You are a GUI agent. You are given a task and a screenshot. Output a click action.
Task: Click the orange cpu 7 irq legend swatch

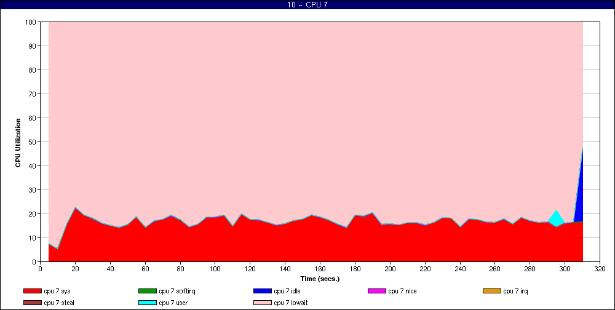click(x=492, y=291)
